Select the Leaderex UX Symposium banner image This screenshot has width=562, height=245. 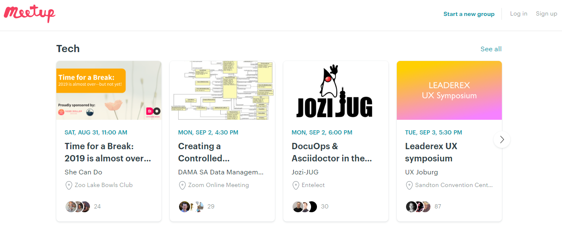coord(449,90)
